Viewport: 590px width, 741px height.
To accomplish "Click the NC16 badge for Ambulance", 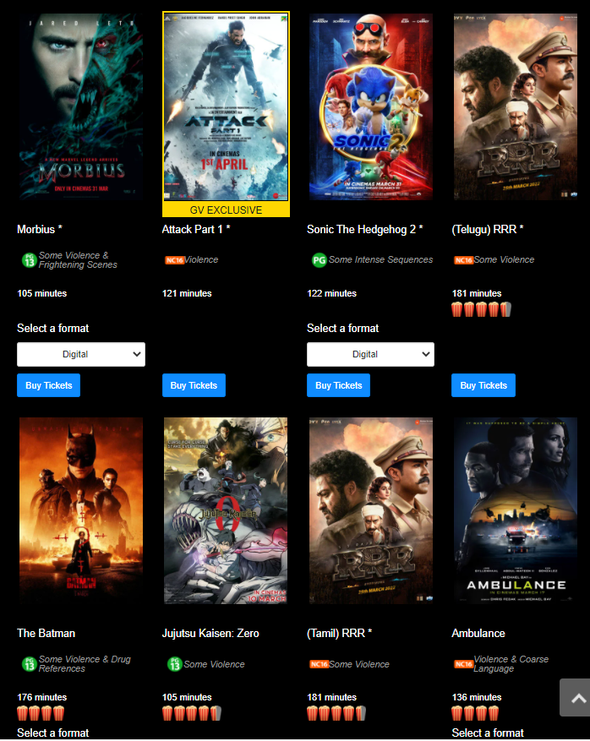I will [464, 664].
